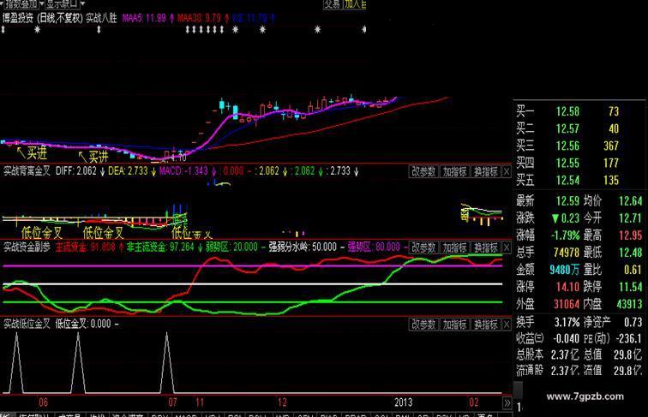
Task: Click the 金额 value 9480万
Action: pos(565,270)
